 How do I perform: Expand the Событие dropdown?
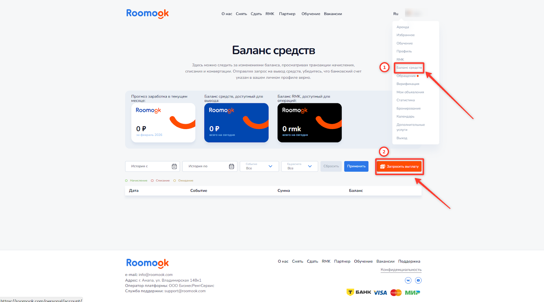click(x=259, y=166)
